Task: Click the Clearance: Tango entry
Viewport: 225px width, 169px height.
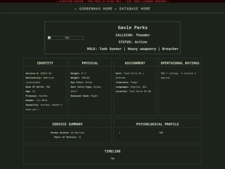Action: click(126, 82)
